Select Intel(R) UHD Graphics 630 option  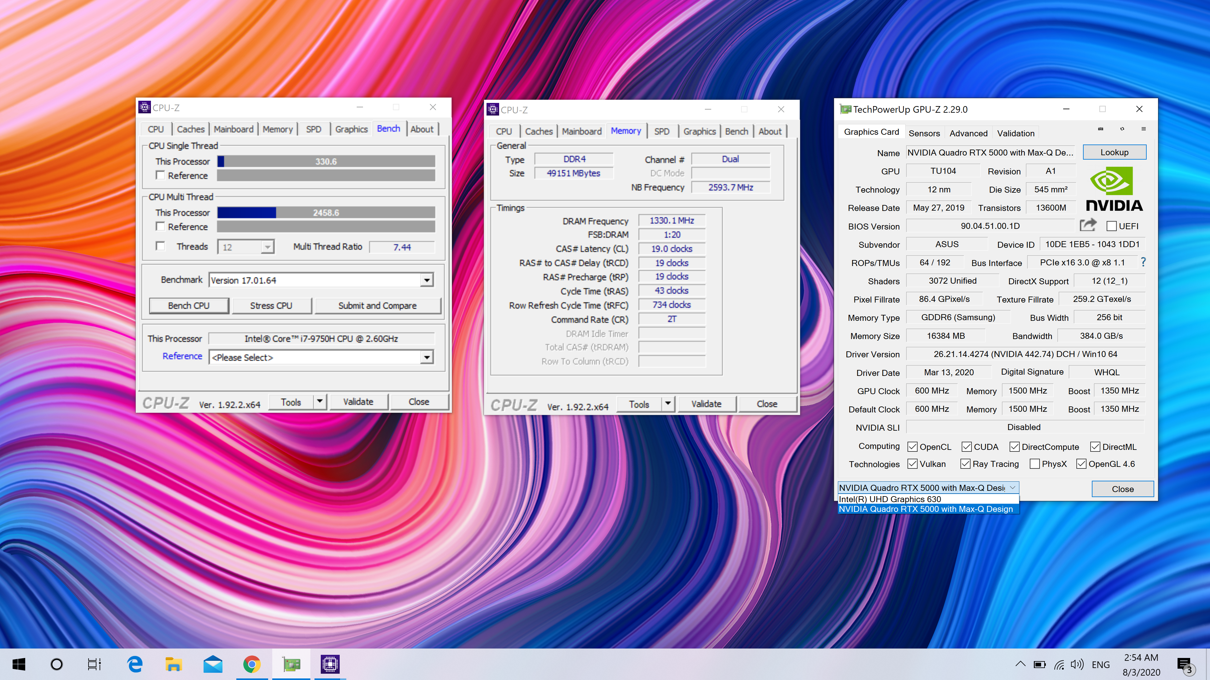(928, 499)
